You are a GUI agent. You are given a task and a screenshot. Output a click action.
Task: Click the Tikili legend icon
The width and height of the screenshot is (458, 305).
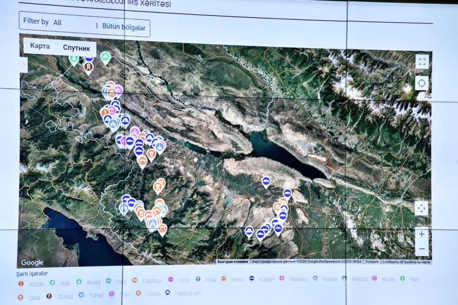click(x=111, y=293)
